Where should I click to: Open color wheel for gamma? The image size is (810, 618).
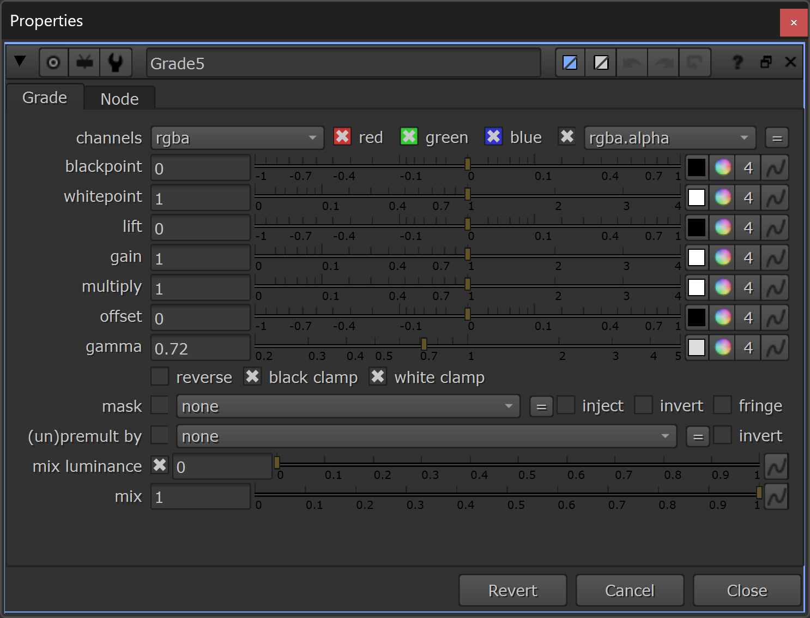(x=723, y=347)
